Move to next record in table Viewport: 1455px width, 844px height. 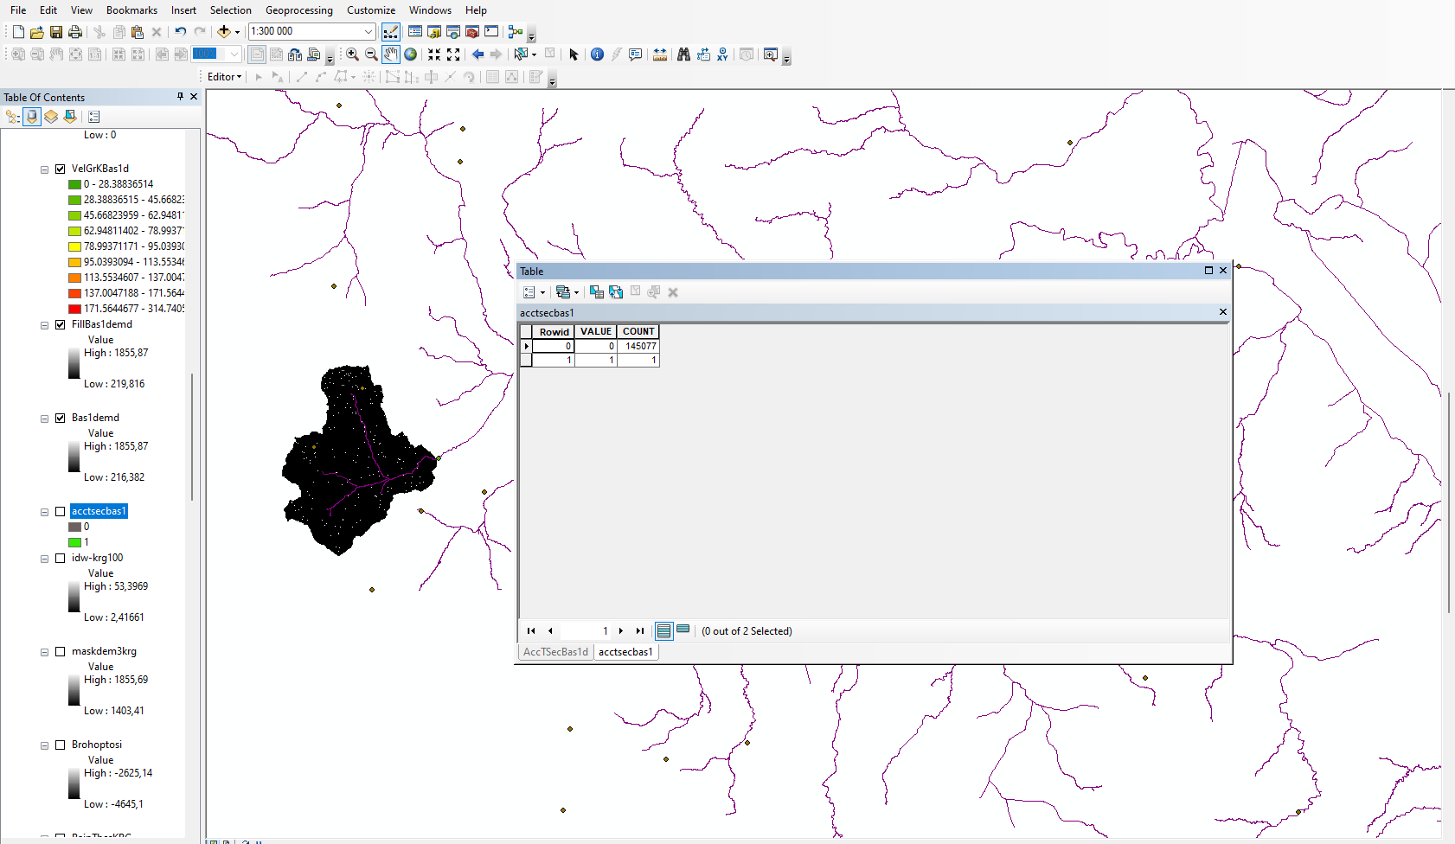pos(621,630)
